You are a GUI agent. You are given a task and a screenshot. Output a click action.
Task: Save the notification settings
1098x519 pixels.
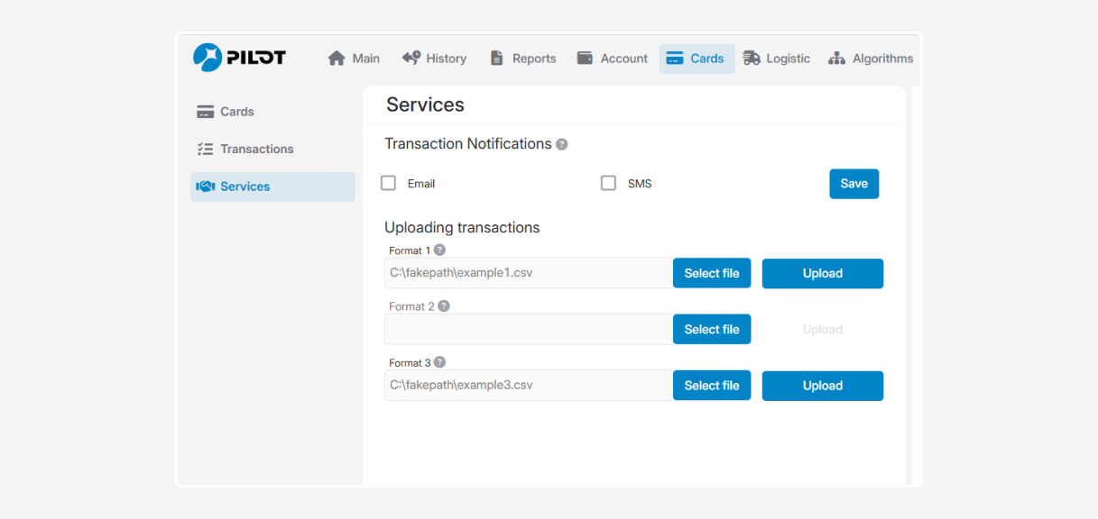click(x=853, y=184)
